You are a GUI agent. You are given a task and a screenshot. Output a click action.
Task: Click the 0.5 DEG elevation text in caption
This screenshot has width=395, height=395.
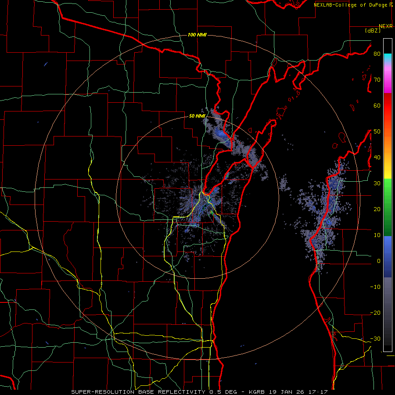tap(223, 392)
